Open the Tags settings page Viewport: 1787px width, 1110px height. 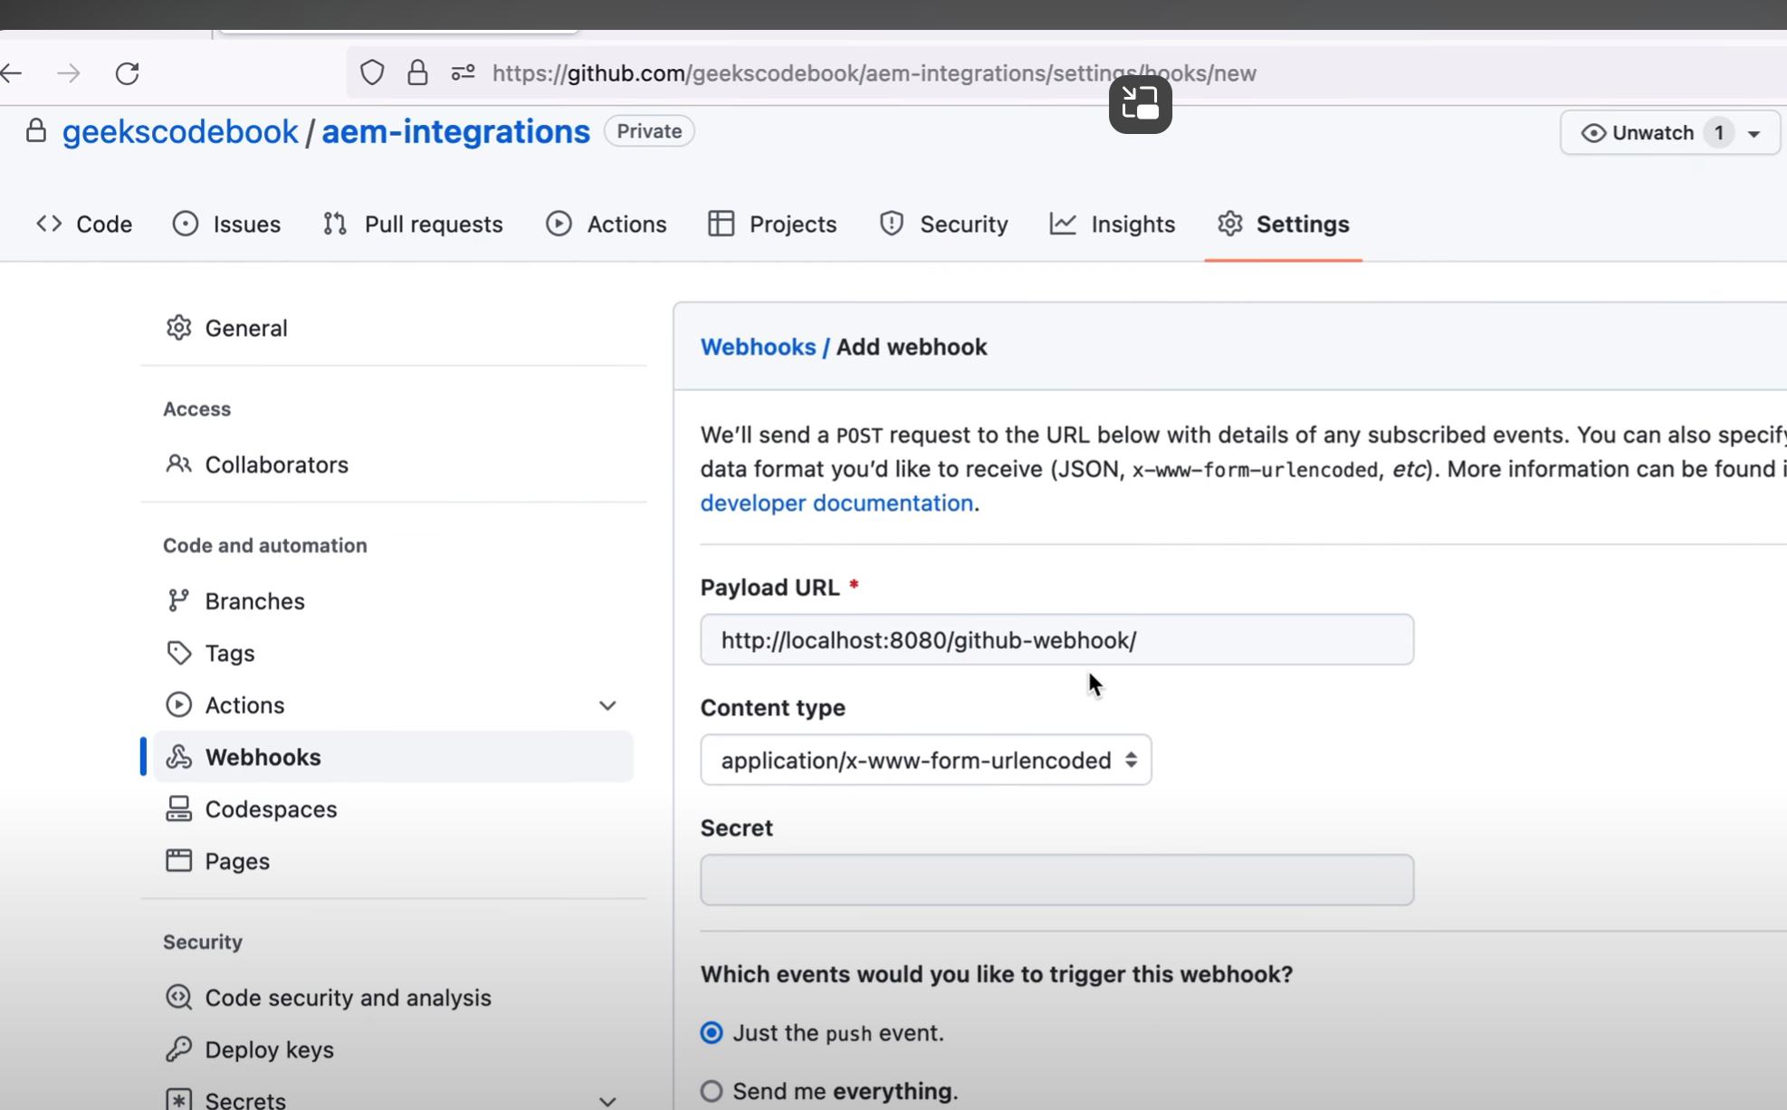click(395, 653)
